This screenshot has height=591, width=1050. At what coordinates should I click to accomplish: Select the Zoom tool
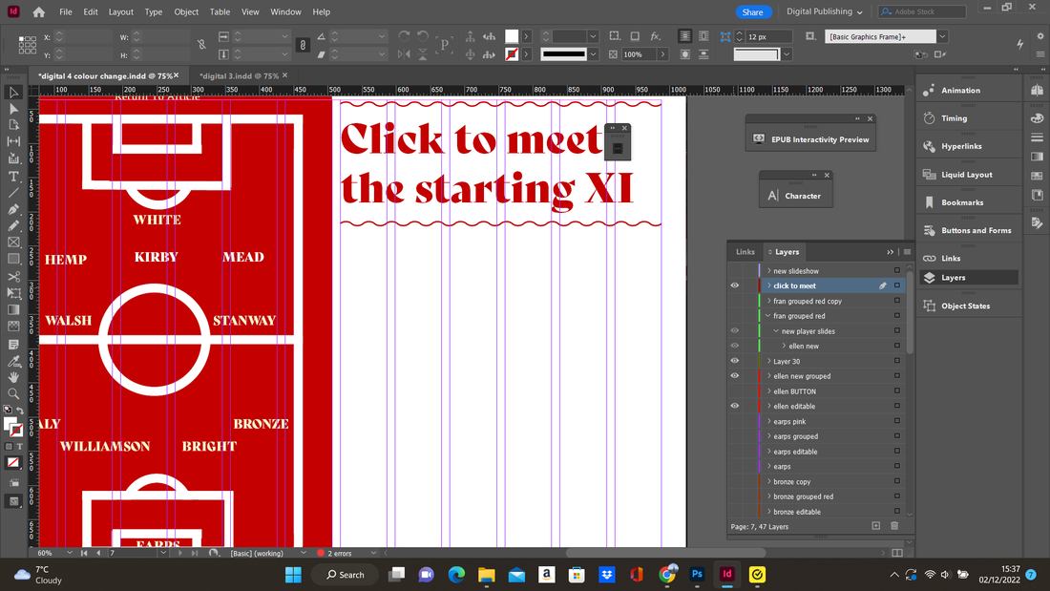pyautogui.click(x=13, y=394)
